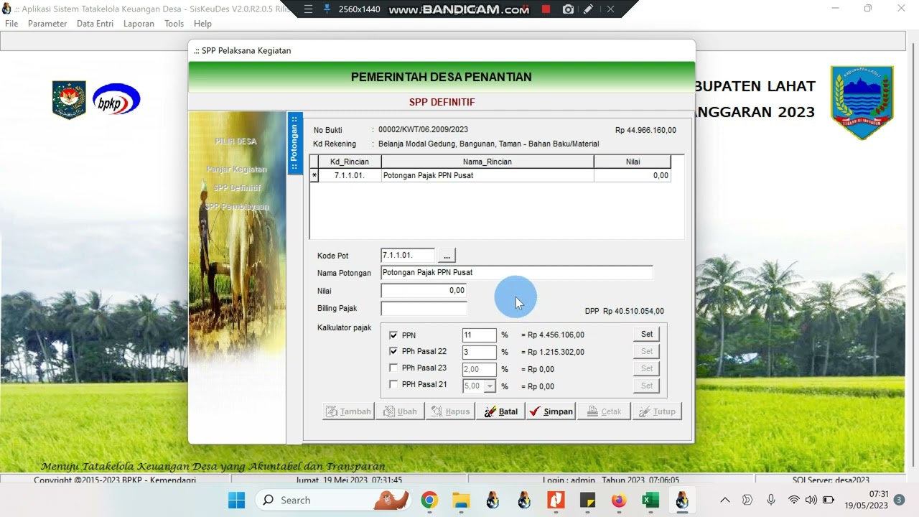Edit the PPN percentage field
This screenshot has height=517, width=919.
[x=479, y=335]
